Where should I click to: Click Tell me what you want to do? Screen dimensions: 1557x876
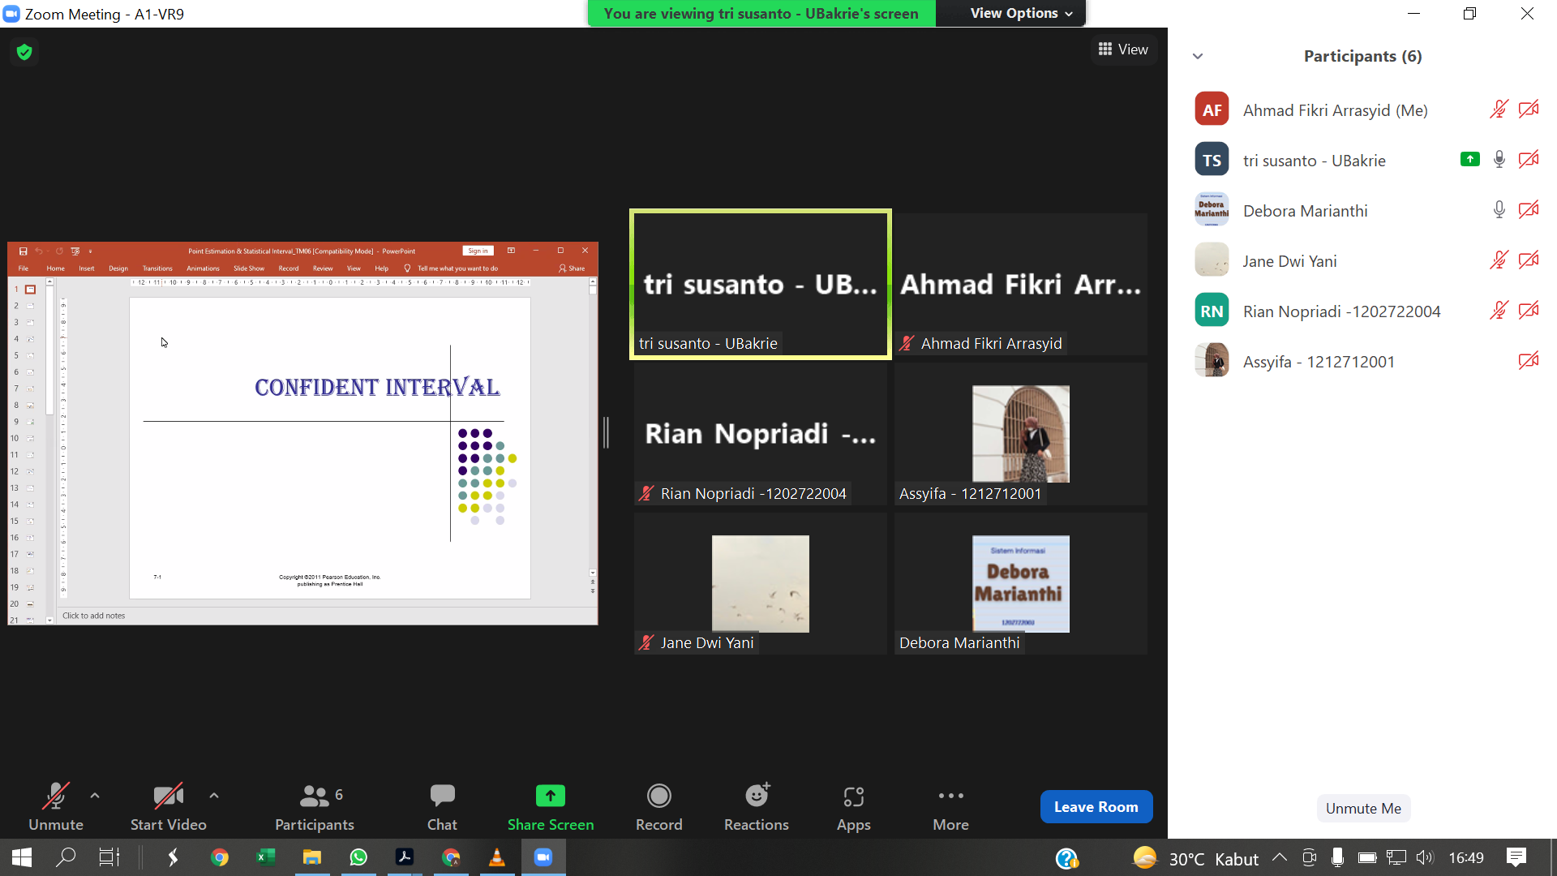tap(452, 268)
